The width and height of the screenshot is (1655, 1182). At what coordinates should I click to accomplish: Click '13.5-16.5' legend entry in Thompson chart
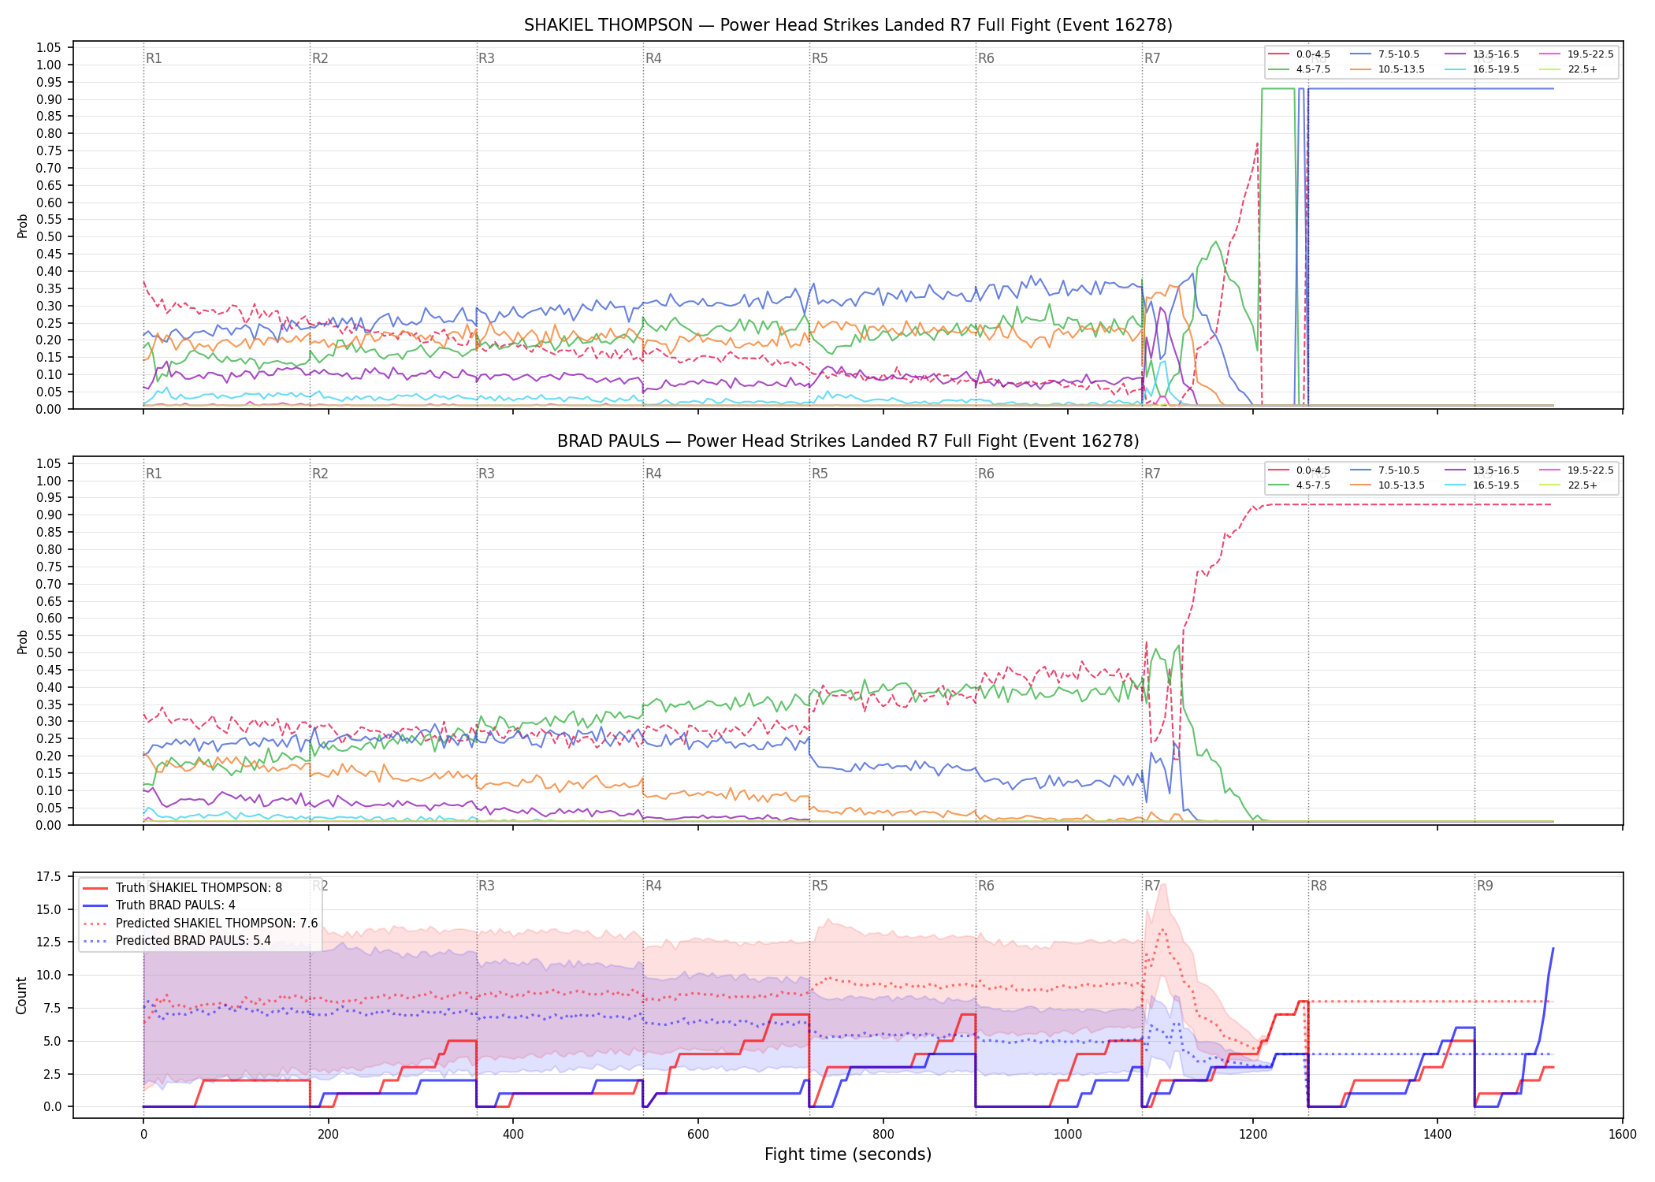click(x=1482, y=54)
